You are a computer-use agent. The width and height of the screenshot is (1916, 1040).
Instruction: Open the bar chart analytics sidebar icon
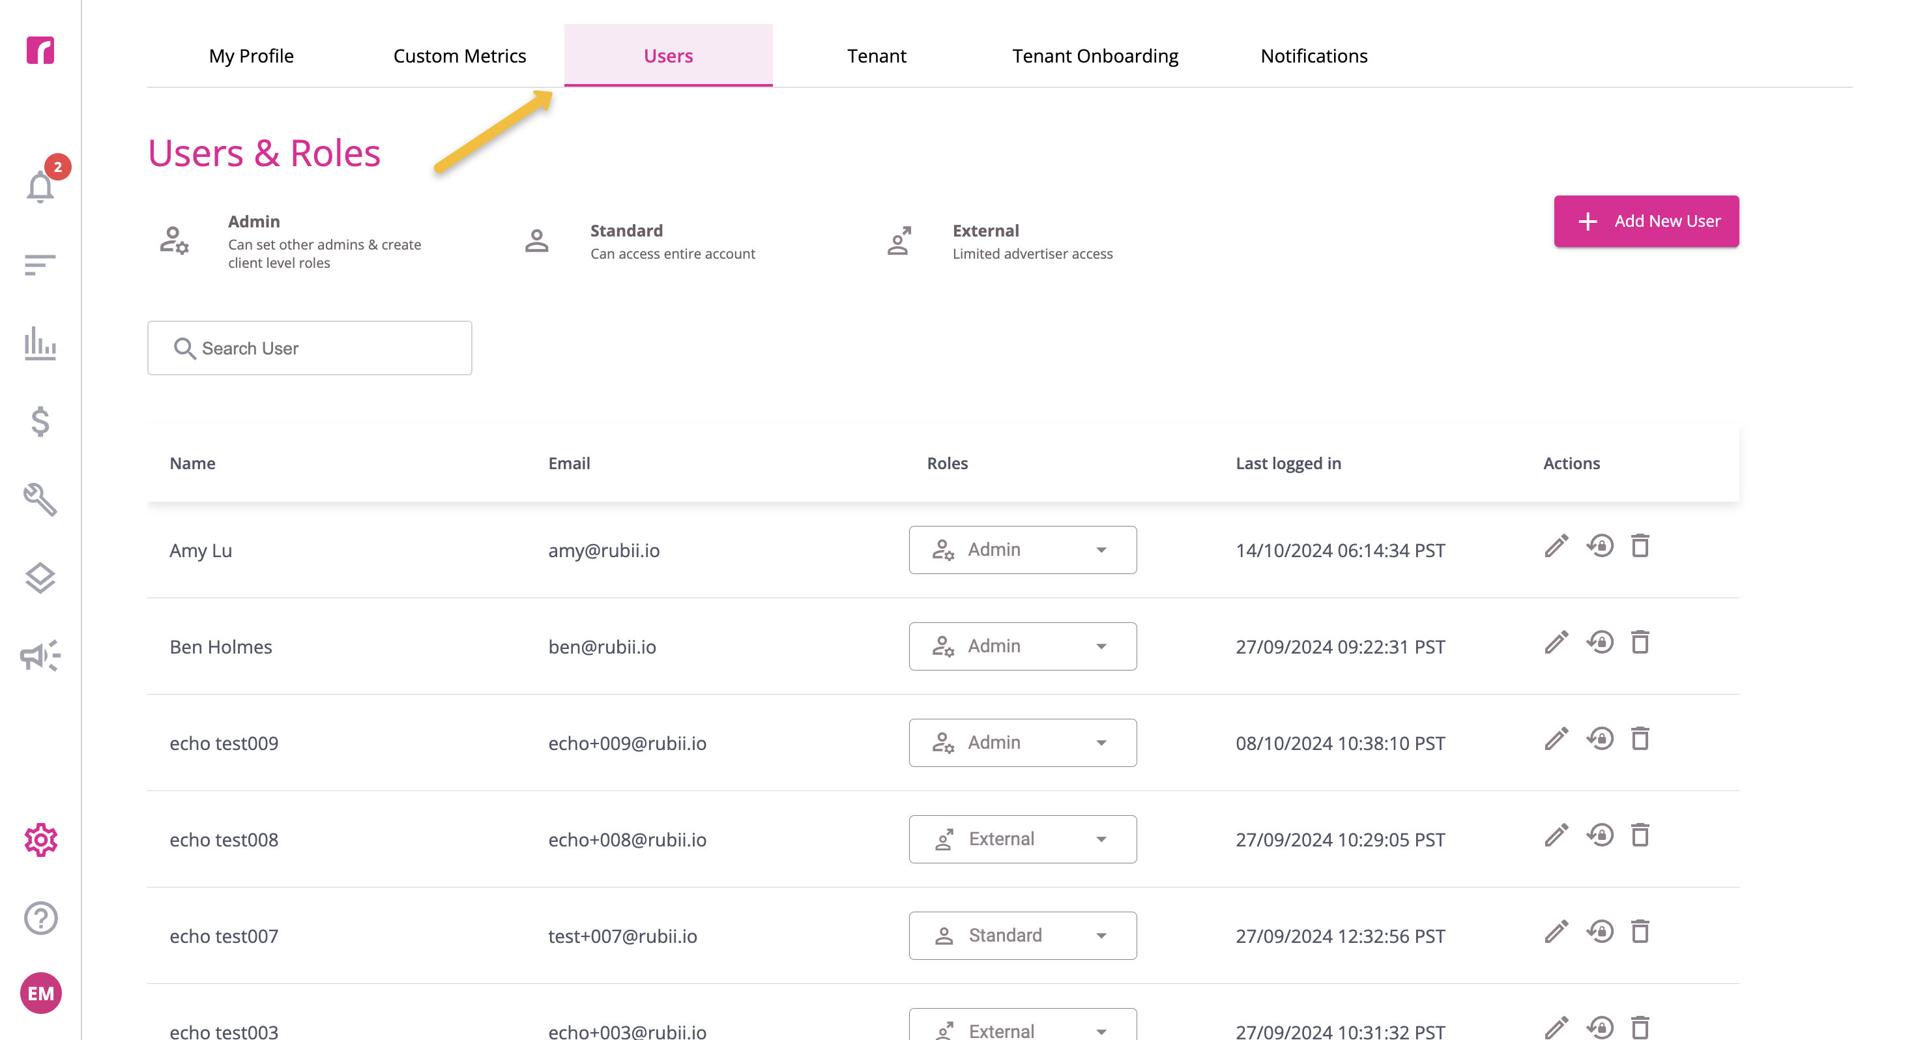(40, 343)
